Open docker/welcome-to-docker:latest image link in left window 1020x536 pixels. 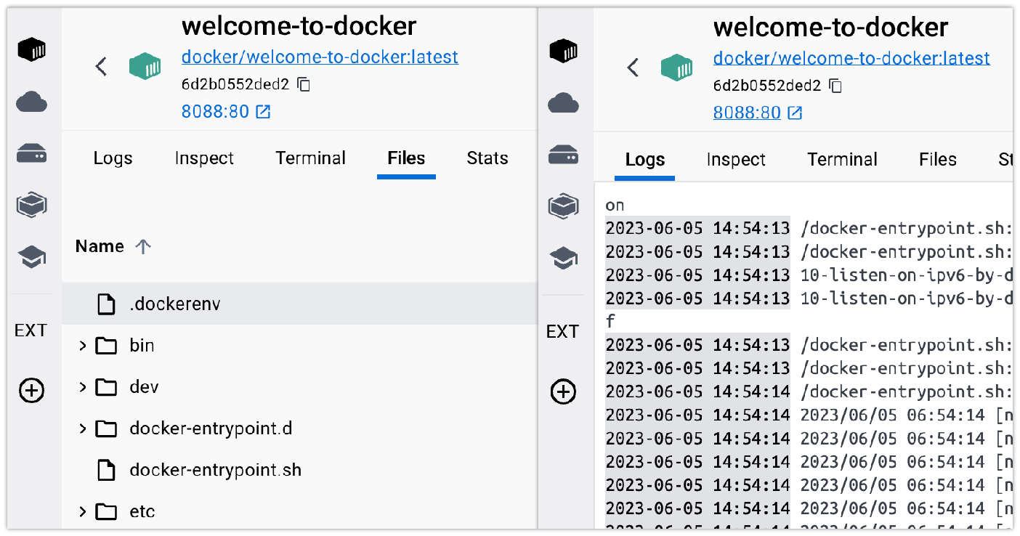point(320,57)
